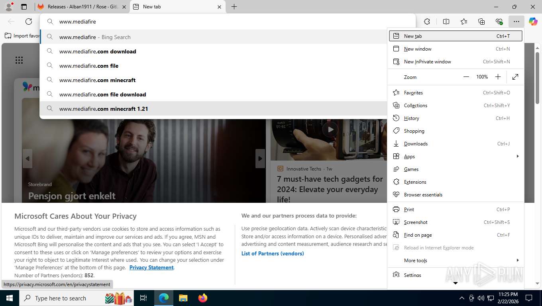Viewport: 542px width, 306px height.
Task: Open the notification center icon
Action: pyautogui.click(x=529, y=298)
